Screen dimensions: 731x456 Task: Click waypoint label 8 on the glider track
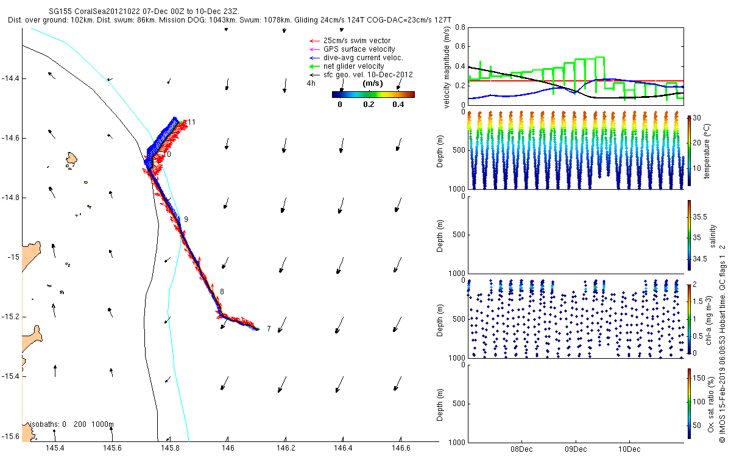pos(222,292)
